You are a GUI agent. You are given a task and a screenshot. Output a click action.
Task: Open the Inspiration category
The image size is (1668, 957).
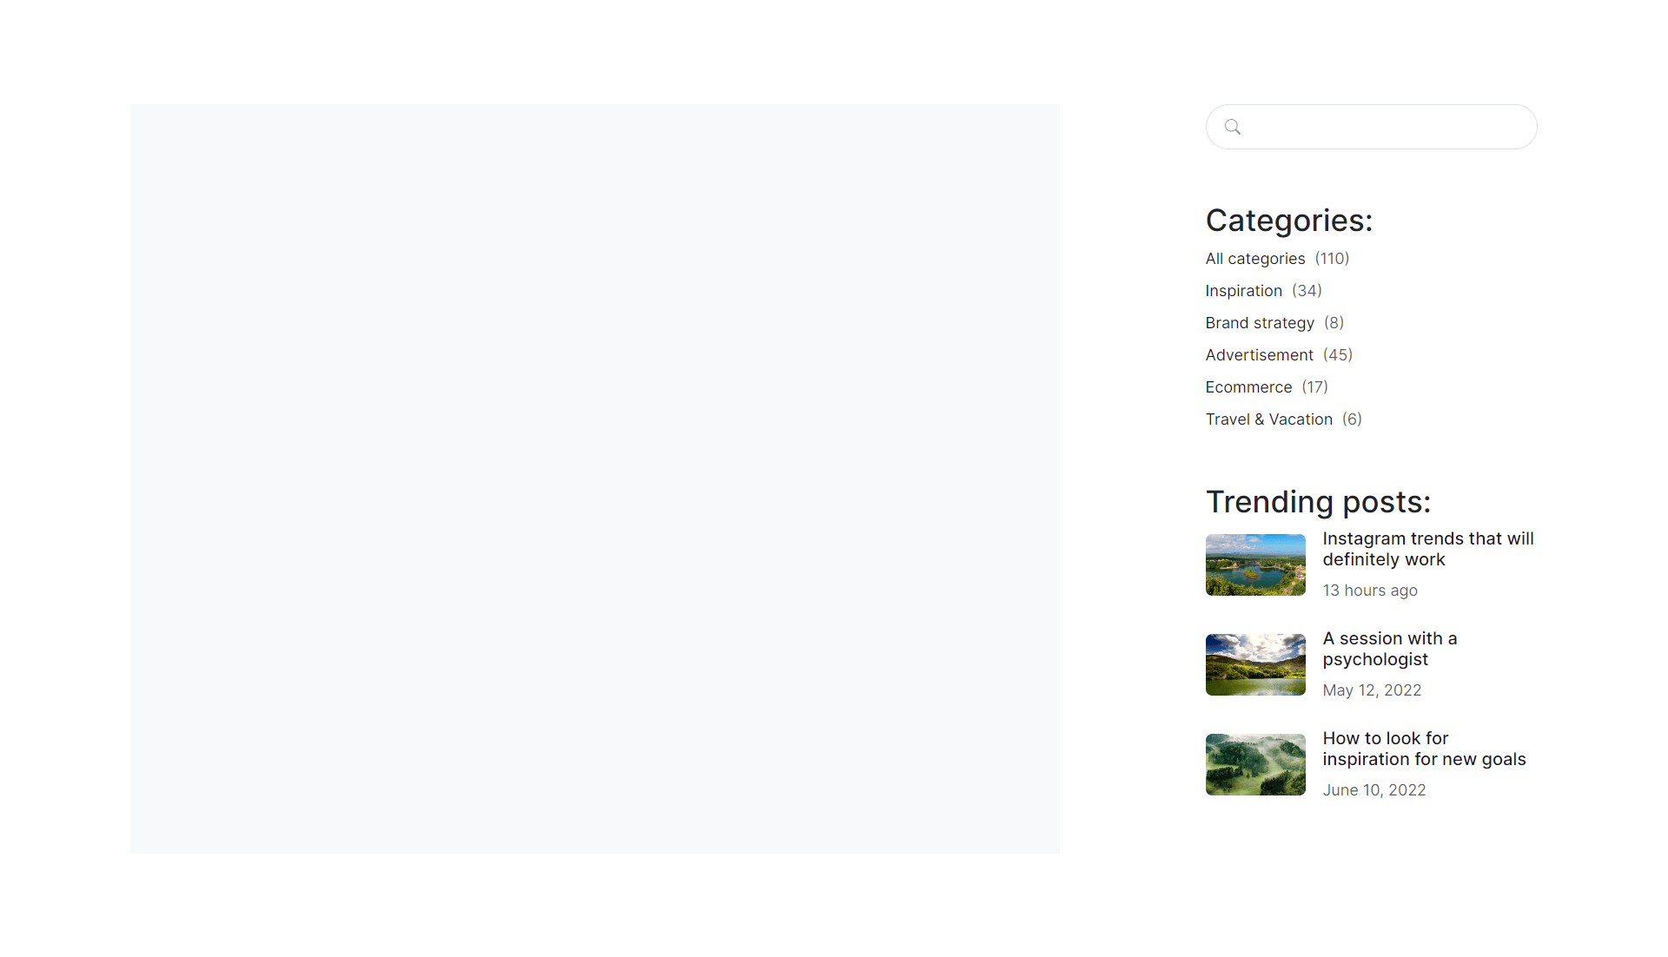tap(1243, 291)
